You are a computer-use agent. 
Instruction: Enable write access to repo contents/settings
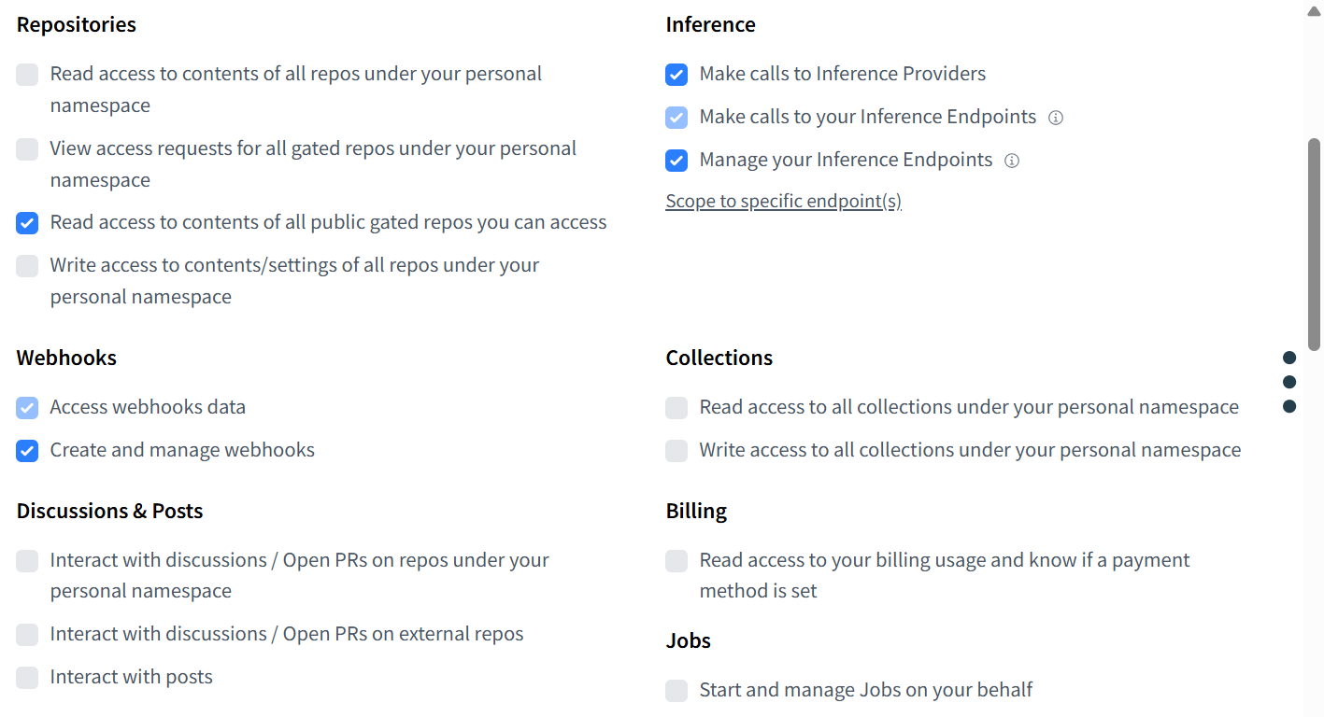pyautogui.click(x=27, y=266)
